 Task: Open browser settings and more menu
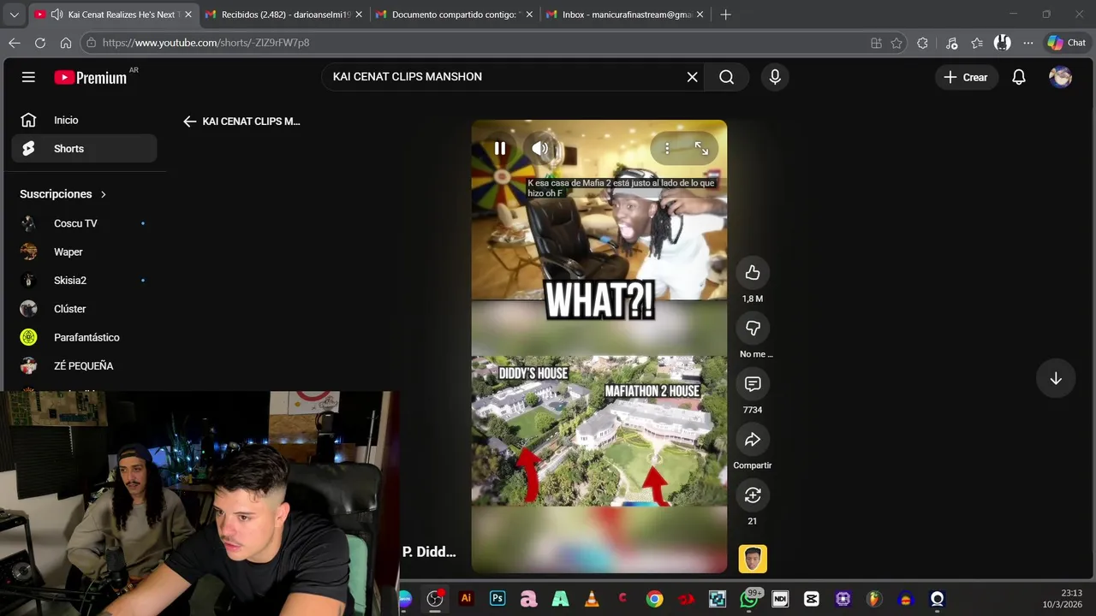pyautogui.click(x=1028, y=43)
